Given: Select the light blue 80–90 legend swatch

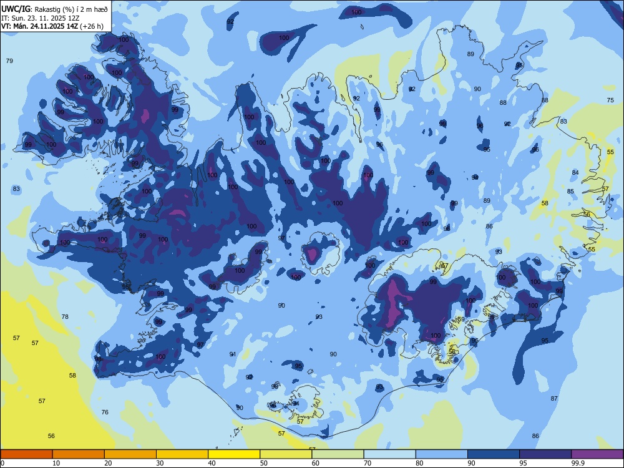Looking at the screenshot, I should click(442, 454).
